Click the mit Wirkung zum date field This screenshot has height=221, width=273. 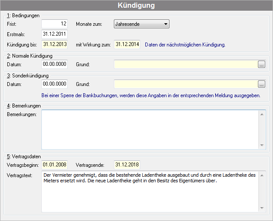(127, 44)
